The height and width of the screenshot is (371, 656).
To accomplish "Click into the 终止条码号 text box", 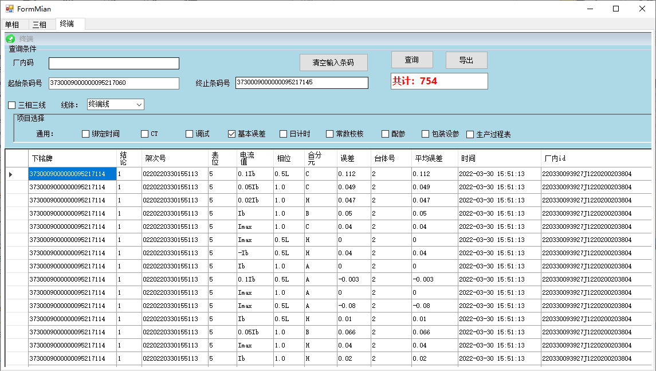I will (301, 83).
